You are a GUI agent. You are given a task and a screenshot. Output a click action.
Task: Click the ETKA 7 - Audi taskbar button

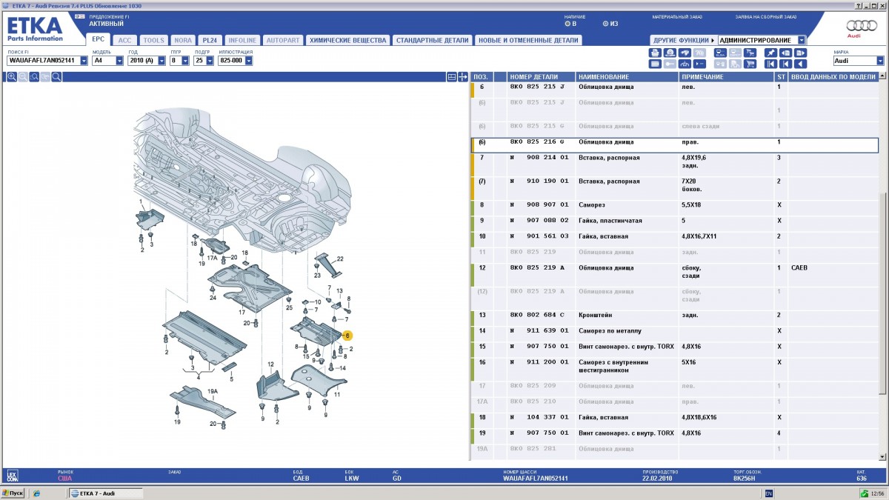(106, 493)
